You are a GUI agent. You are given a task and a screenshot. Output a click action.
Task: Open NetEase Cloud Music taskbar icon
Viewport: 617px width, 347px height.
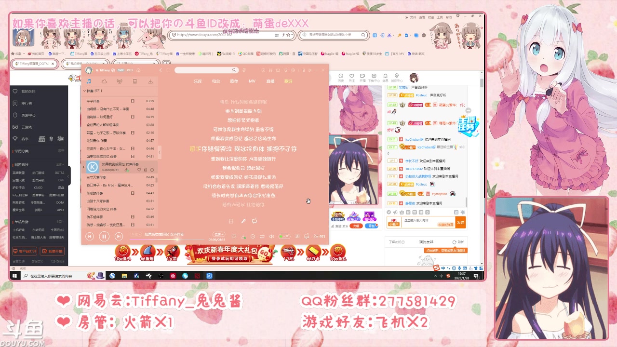(173, 276)
